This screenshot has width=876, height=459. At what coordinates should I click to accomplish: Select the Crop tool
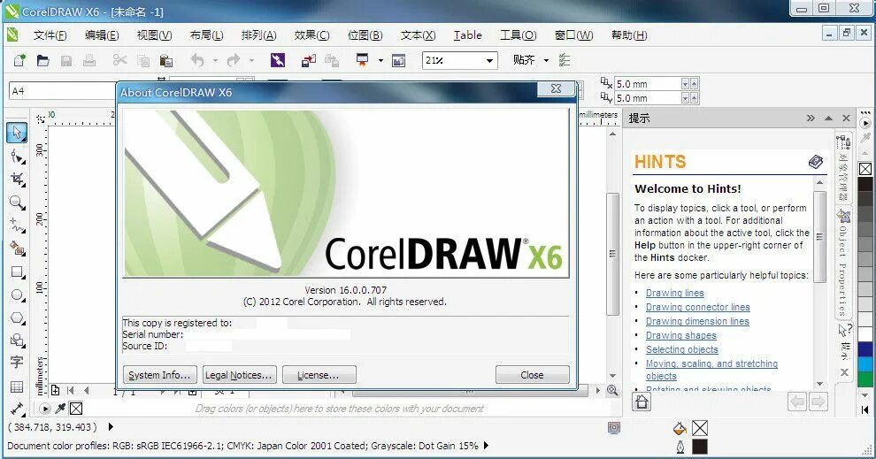coord(18,180)
